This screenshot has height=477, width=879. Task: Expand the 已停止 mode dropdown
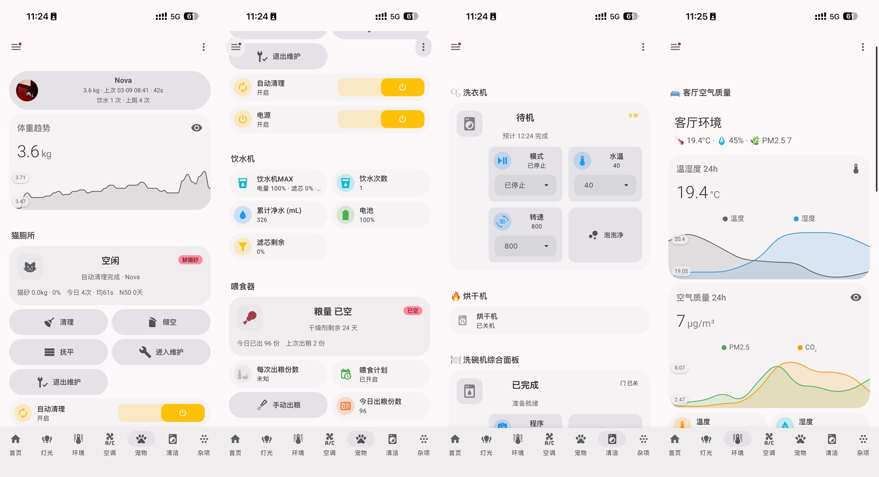(x=525, y=185)
